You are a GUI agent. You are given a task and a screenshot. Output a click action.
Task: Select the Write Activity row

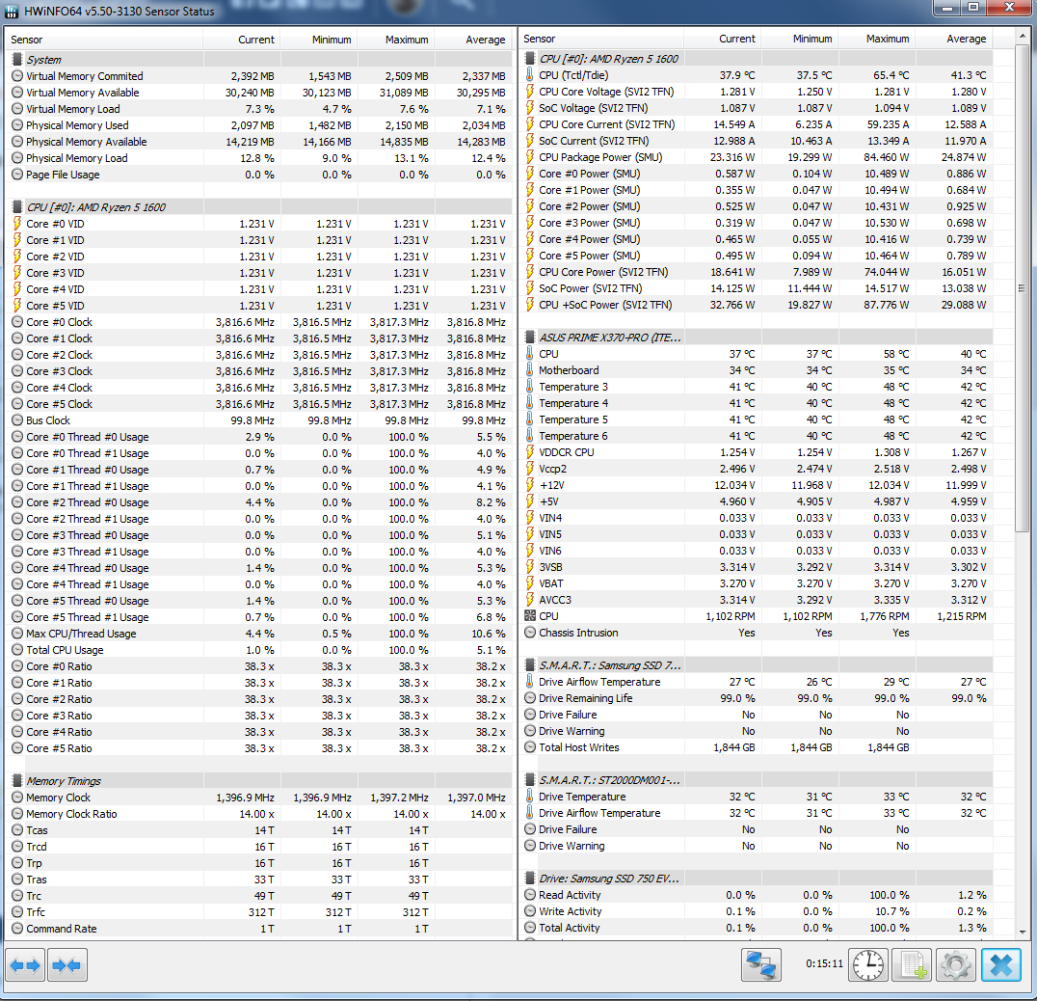pos(756,911)
